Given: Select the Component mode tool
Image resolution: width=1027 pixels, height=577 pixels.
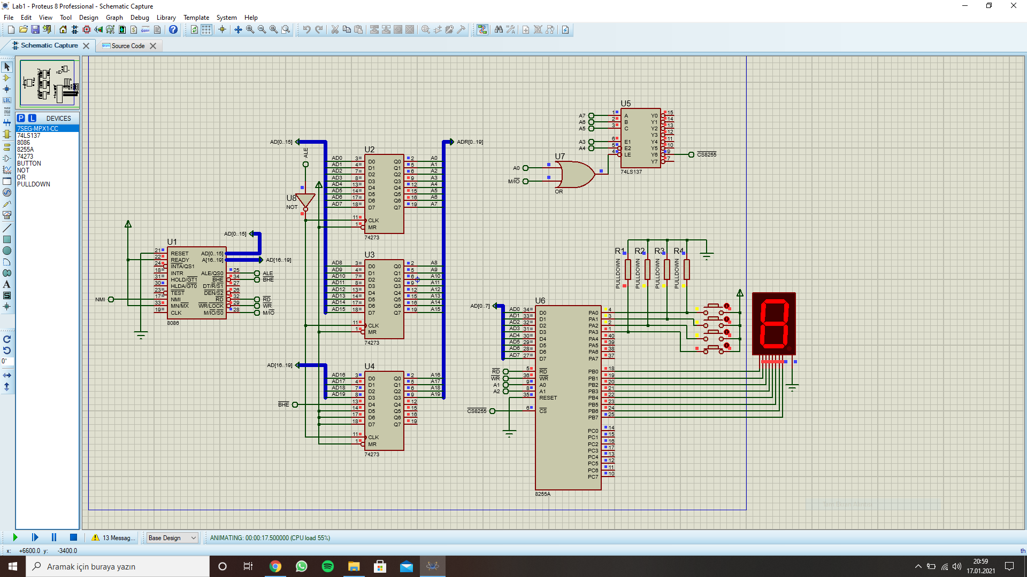Looking at the screenshot, I should (7, 78).
